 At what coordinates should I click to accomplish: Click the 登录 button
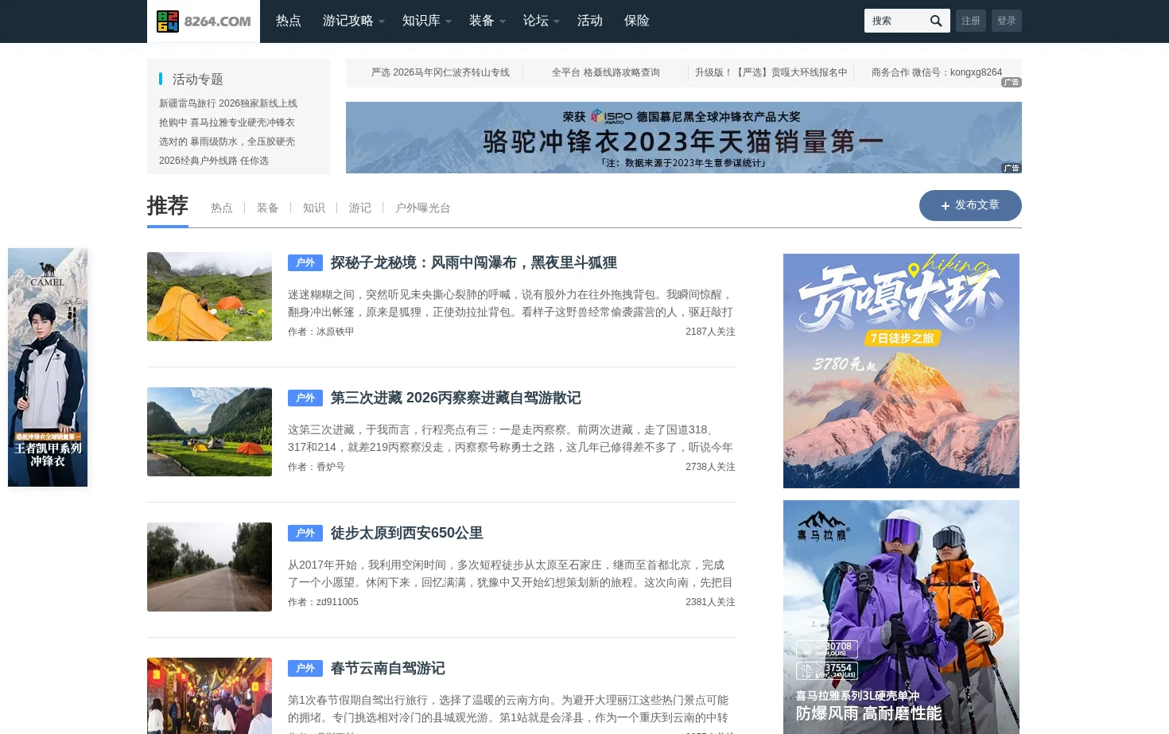[1007, 21]
